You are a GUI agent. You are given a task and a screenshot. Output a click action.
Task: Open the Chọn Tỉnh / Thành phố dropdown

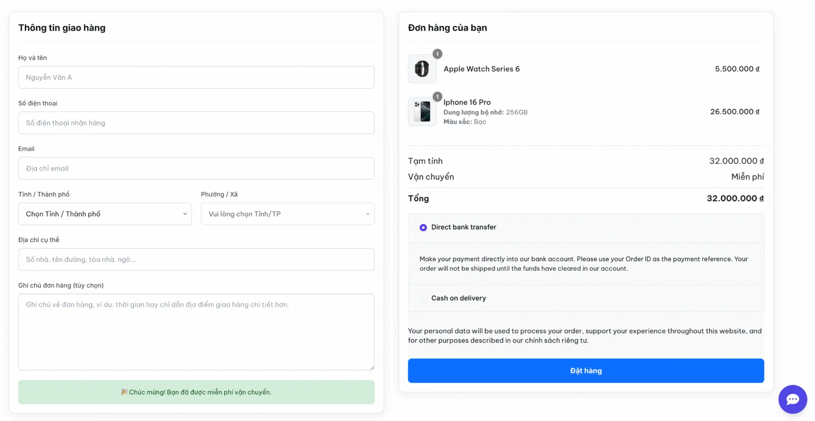coord(104,213)
